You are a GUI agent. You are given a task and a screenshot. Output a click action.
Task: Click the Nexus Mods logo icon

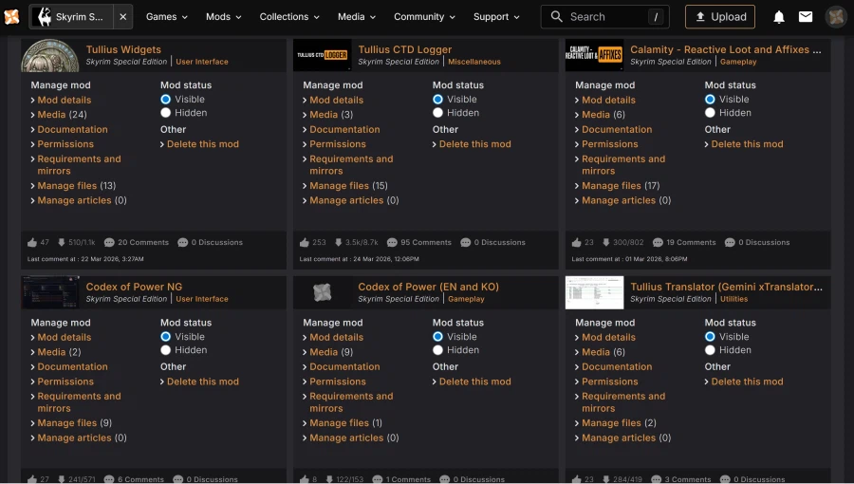pyautogui.click(x=11, y=16)
